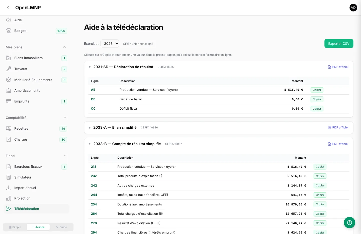Image resolution: width=361 pixels, height=234 pixels.
Task: Collapse the Mes biens sidebar section
Action: (65, 47)
